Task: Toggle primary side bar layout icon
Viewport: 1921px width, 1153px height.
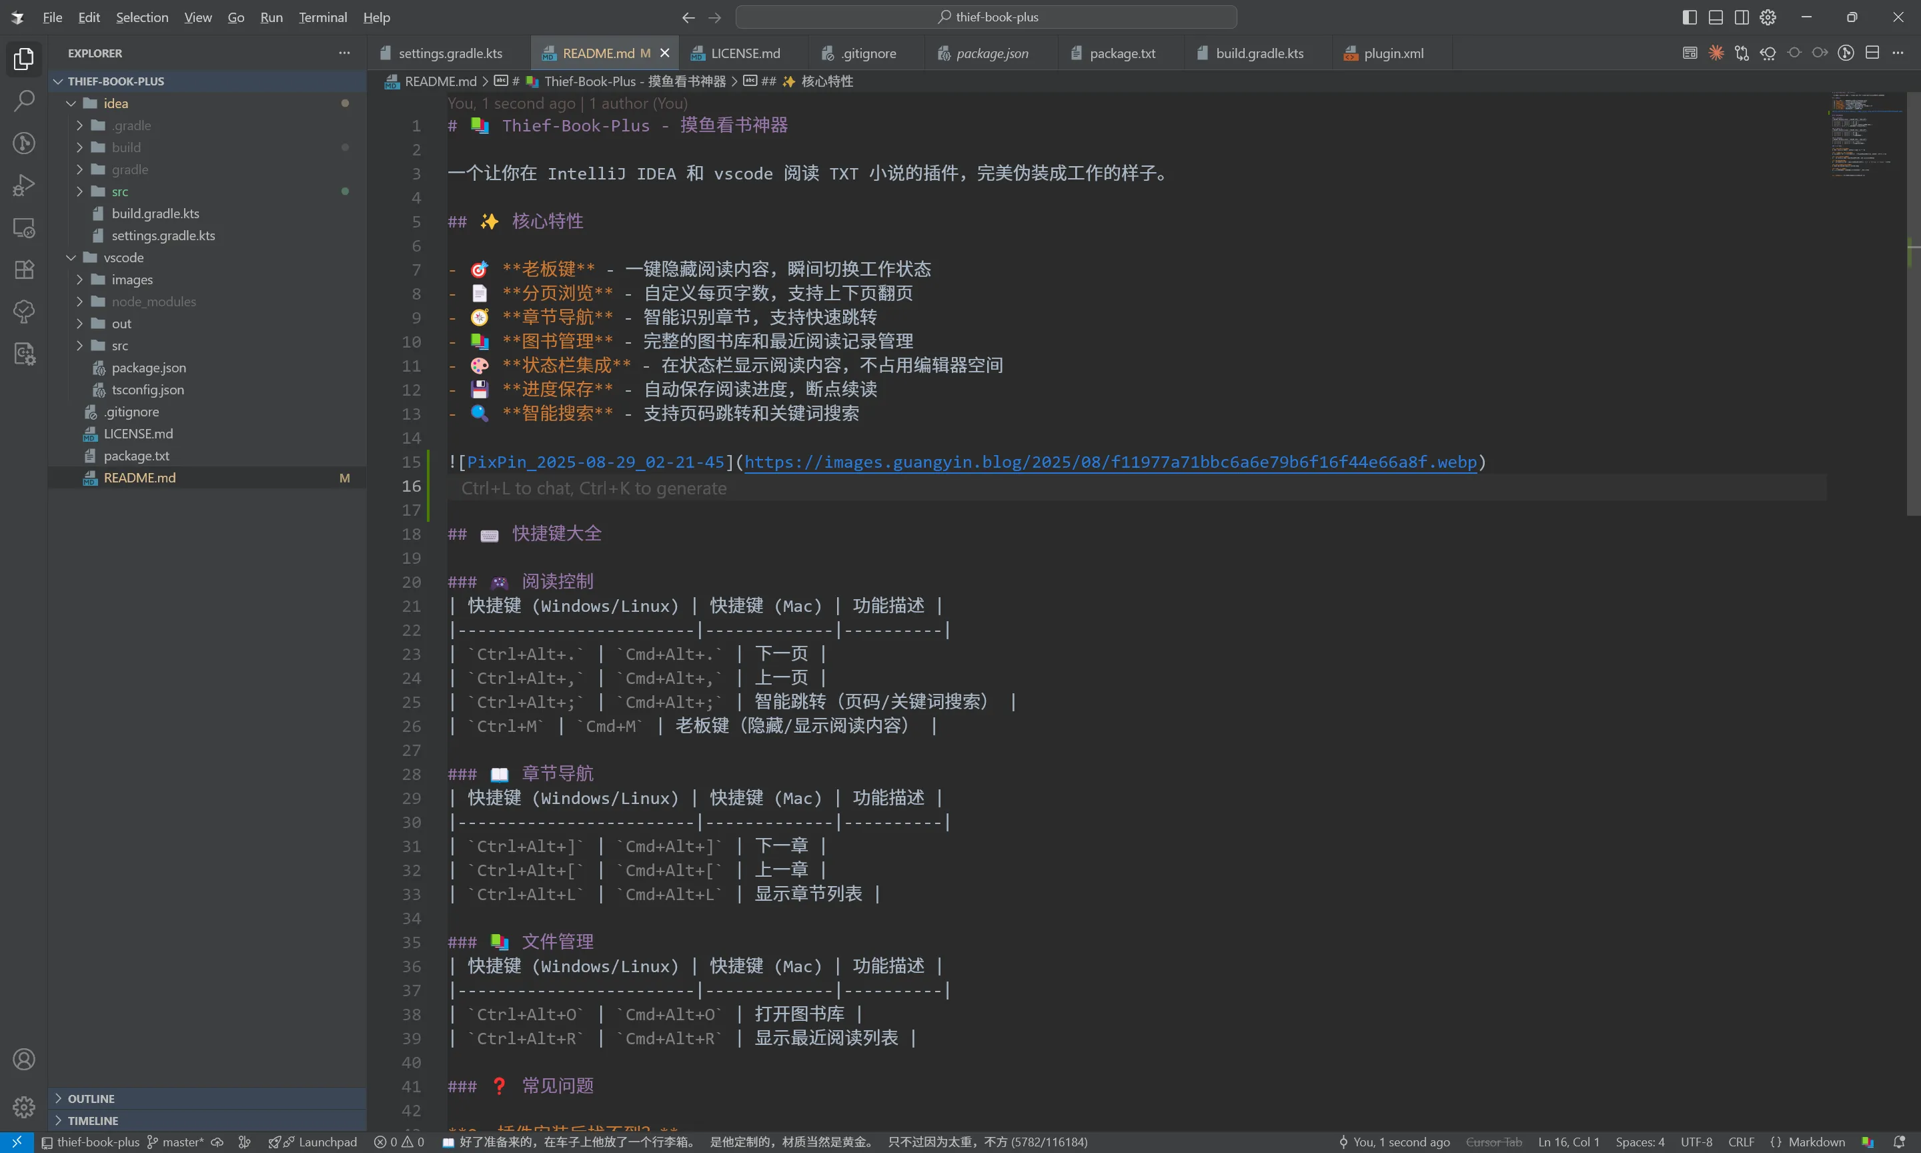Action: [1690, 17]
